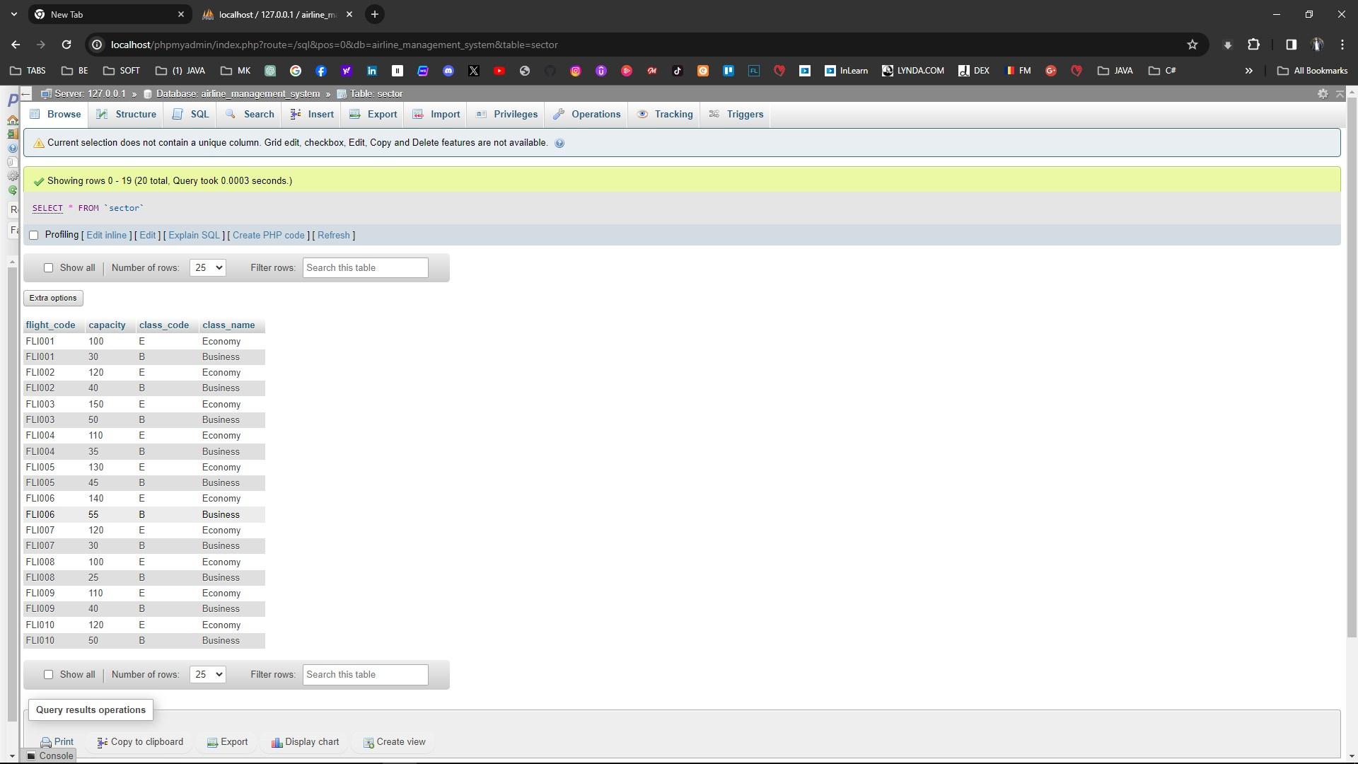Click the Copy to clipboard icon
The height and width of the screenshot is (764, 1358).
[103, 743]
